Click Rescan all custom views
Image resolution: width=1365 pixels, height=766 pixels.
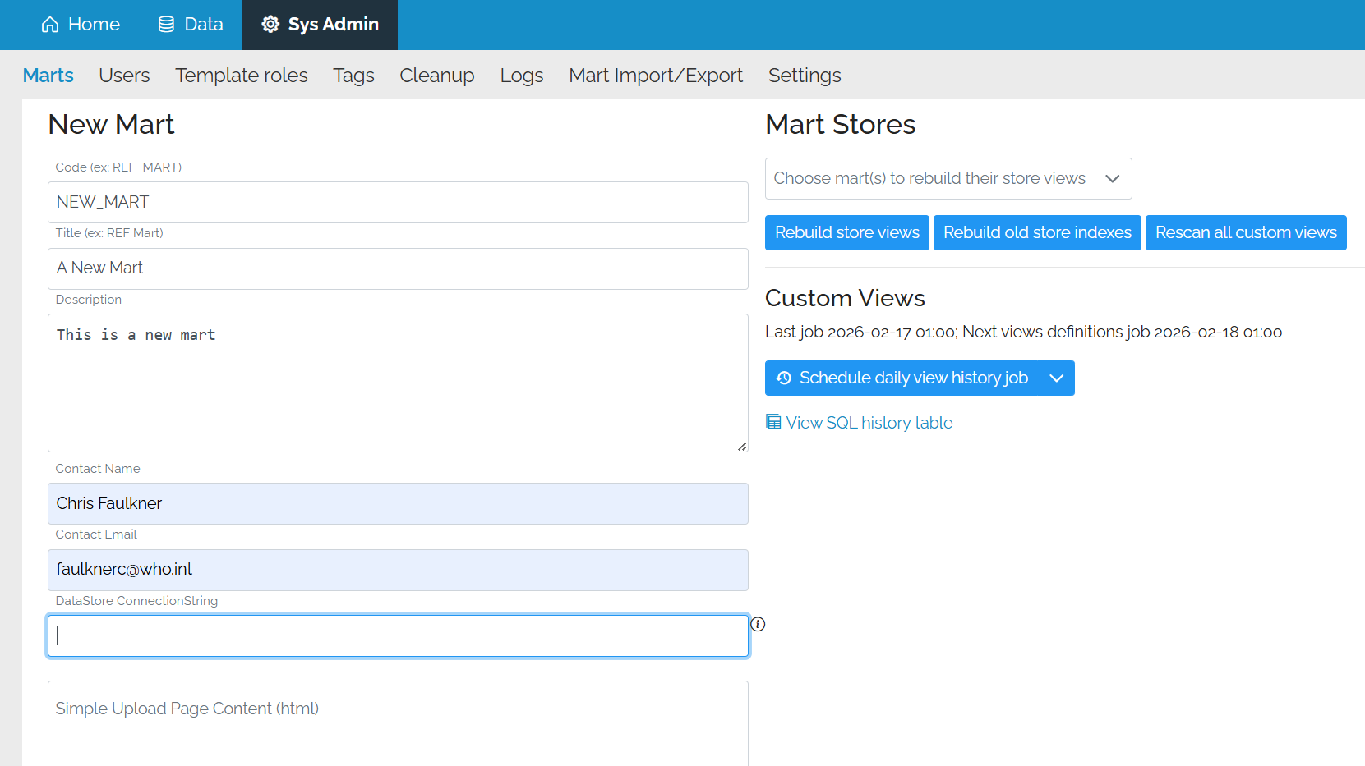click(1245, 232)
